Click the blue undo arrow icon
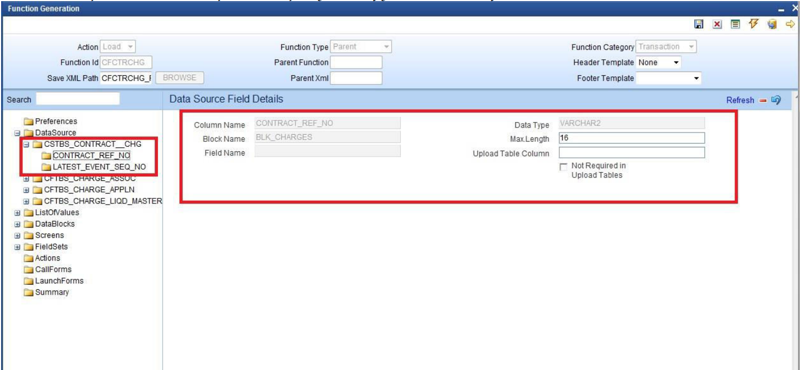This screenshot has width=800, height=370. coord(776,100)
